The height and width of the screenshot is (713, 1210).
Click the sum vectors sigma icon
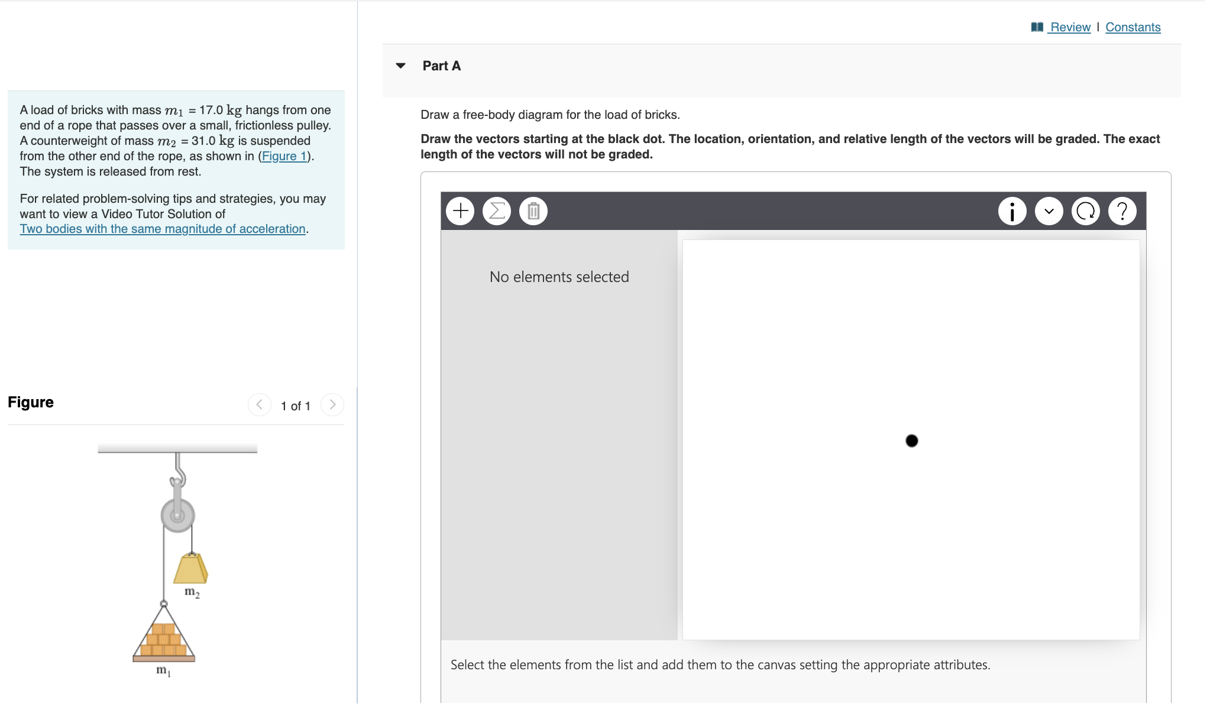497,211
